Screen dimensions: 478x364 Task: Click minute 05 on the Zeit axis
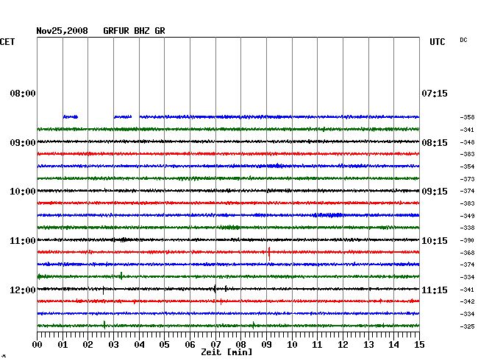click(x=164, y=345)
